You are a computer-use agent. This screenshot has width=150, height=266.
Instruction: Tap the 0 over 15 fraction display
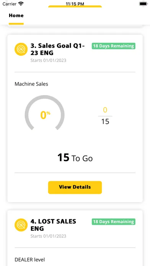coord(105,116)
